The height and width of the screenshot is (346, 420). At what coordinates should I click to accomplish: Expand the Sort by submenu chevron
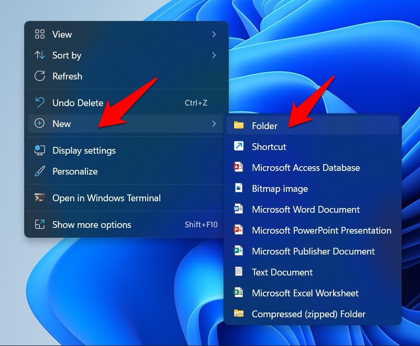[214, 55]
